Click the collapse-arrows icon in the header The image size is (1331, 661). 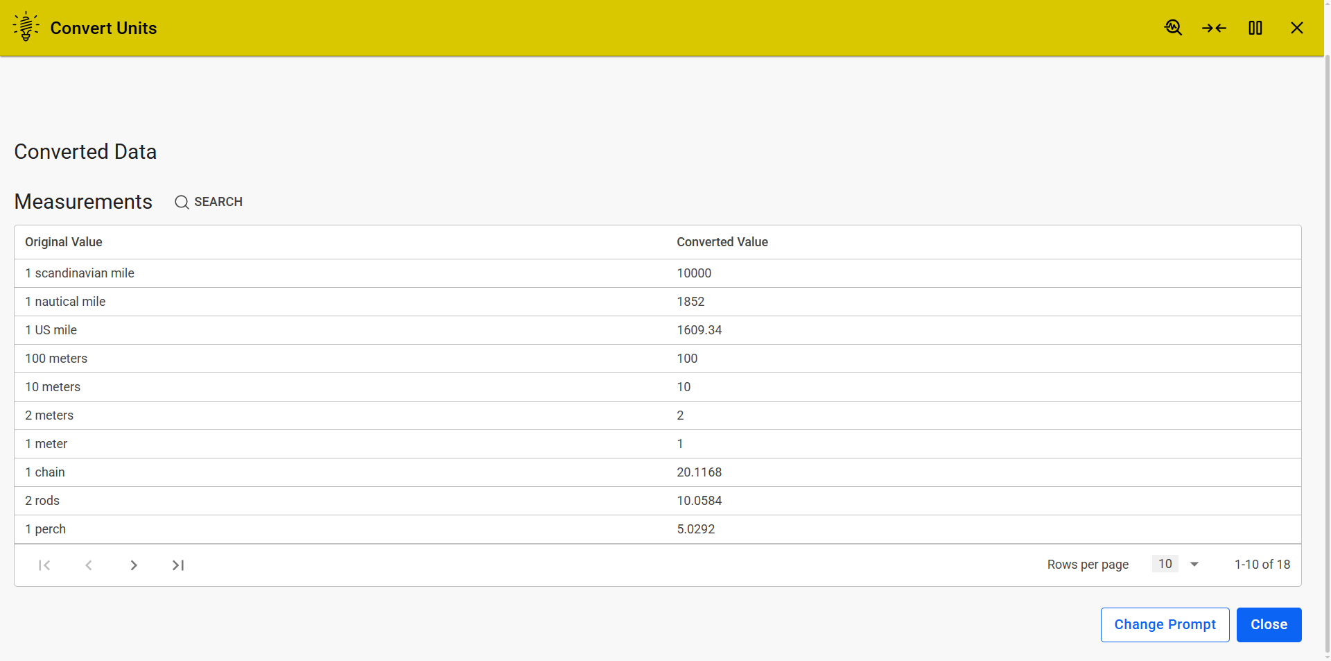[1214, 28]
